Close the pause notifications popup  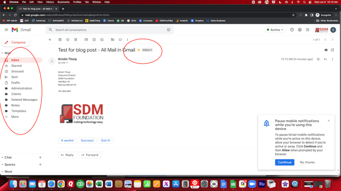329,121
